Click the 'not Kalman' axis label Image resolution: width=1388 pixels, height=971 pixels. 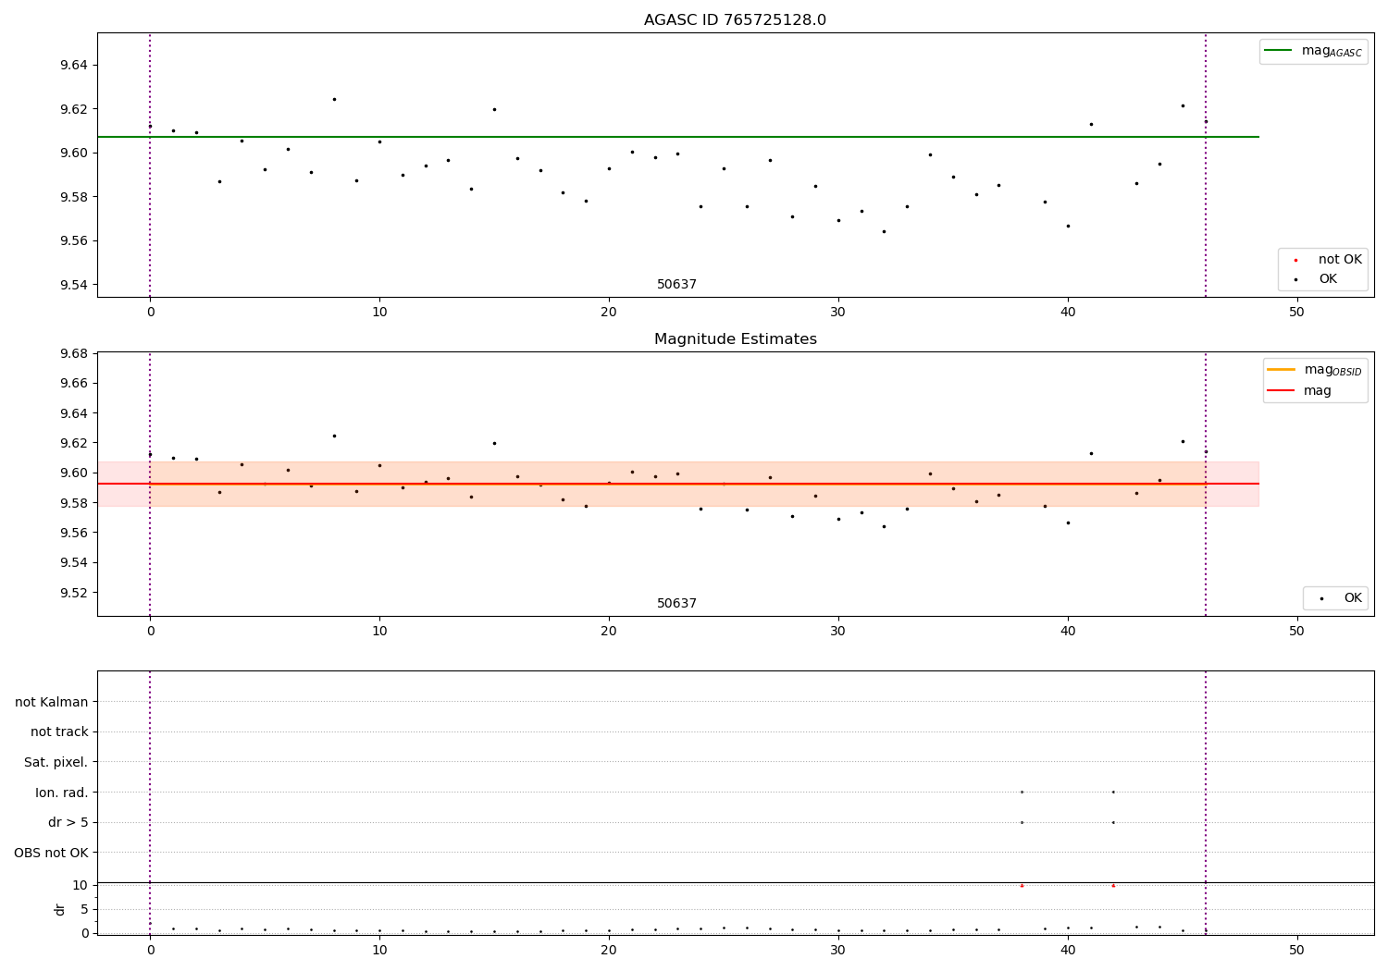tap(52, 702)
